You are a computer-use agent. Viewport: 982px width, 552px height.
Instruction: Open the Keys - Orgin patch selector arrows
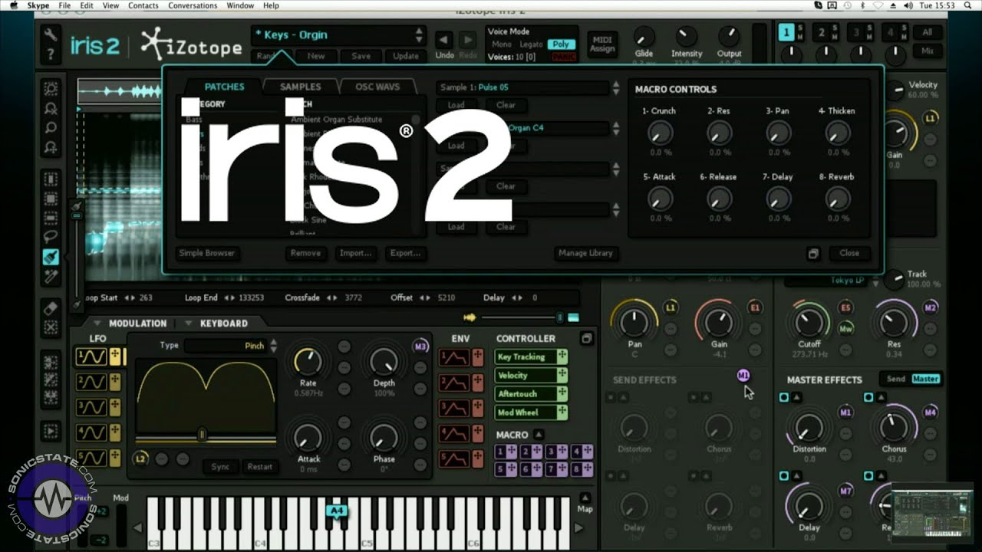[419, 35]
